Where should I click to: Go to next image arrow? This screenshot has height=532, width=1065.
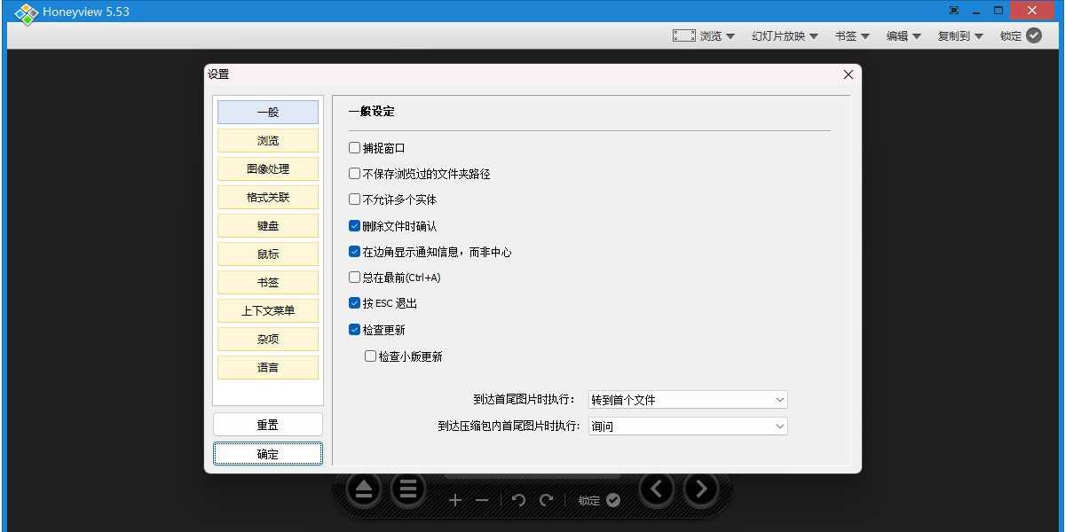pos(701,489)
